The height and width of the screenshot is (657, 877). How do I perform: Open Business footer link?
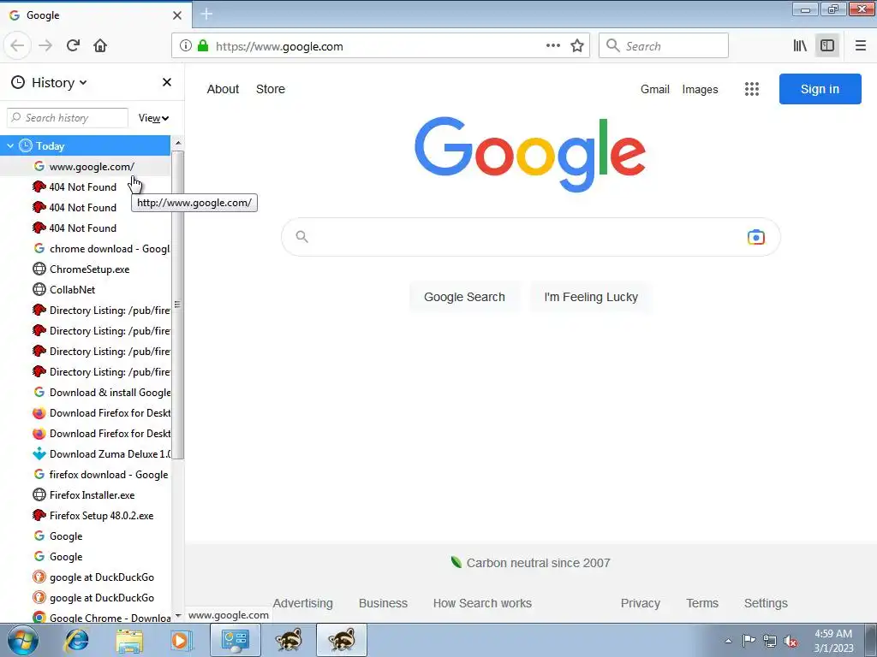(383, 603)
